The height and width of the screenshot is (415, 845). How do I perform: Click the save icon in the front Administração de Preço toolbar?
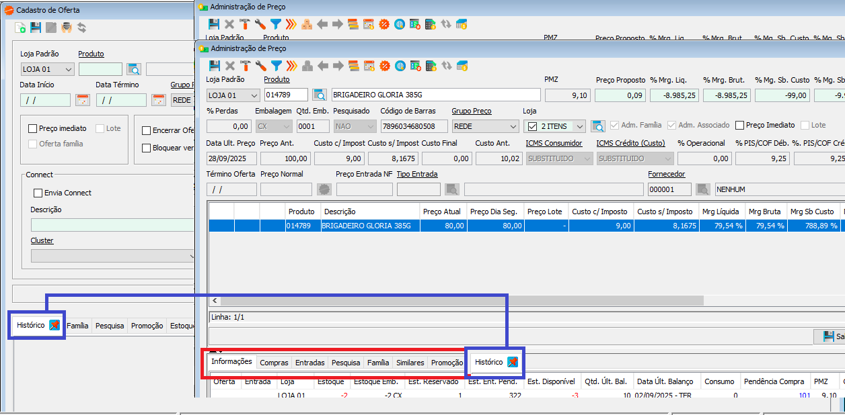pos(214,66)
